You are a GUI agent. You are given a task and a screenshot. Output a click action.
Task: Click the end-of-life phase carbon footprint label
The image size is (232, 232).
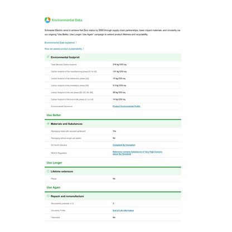72,99
